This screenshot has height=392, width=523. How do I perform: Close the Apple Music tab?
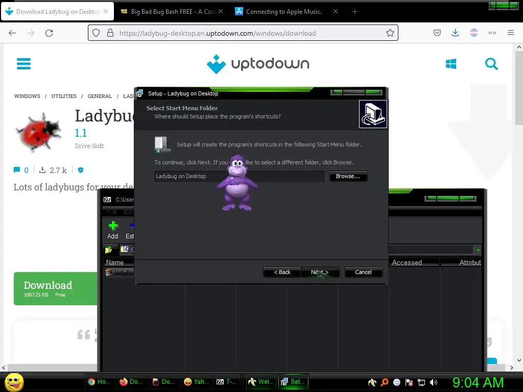336,11
